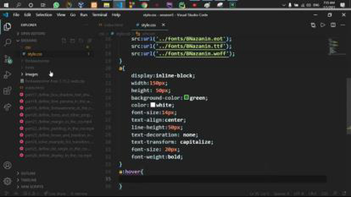Open WhatsApp from the taskbar
Image resolution: width=351 pixels, height=197 pixels.
tap(56, 5)
